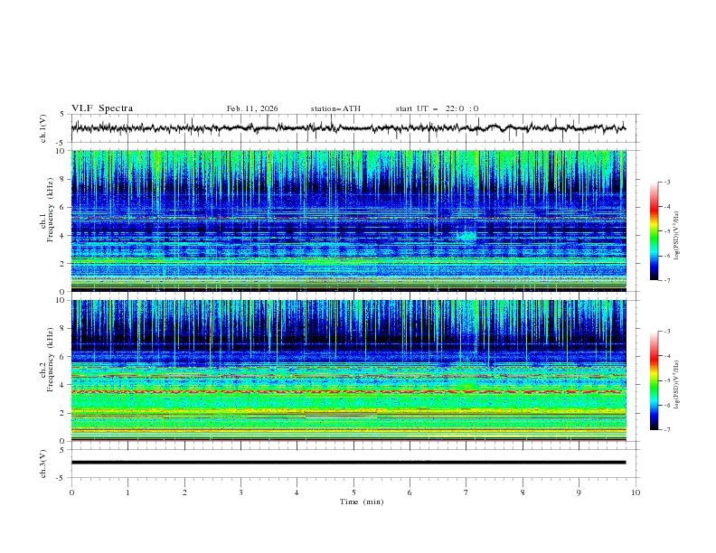Click the ch.1 voltage waveform trace
The width and height of the screenshot is (716, 553).
click(348, 128)
